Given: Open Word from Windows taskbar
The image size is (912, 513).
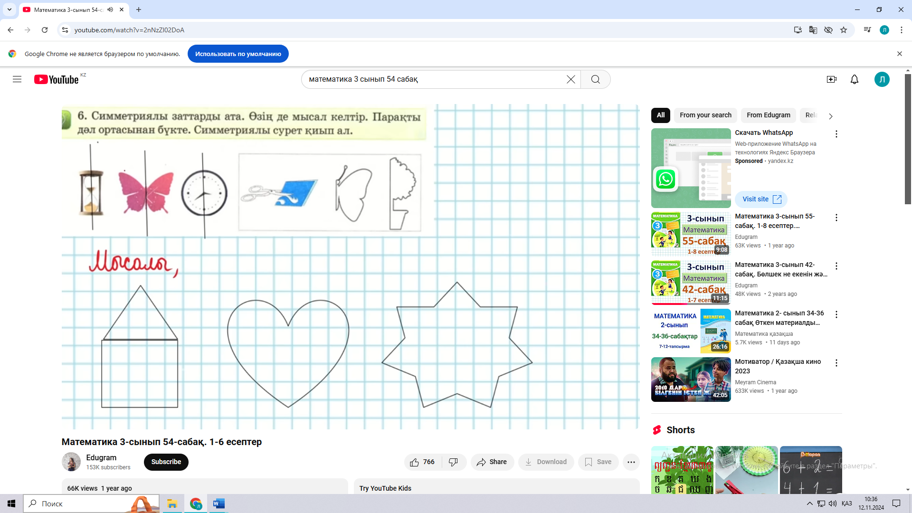Looking at the screenshot, I should click(x=218, y=503).
